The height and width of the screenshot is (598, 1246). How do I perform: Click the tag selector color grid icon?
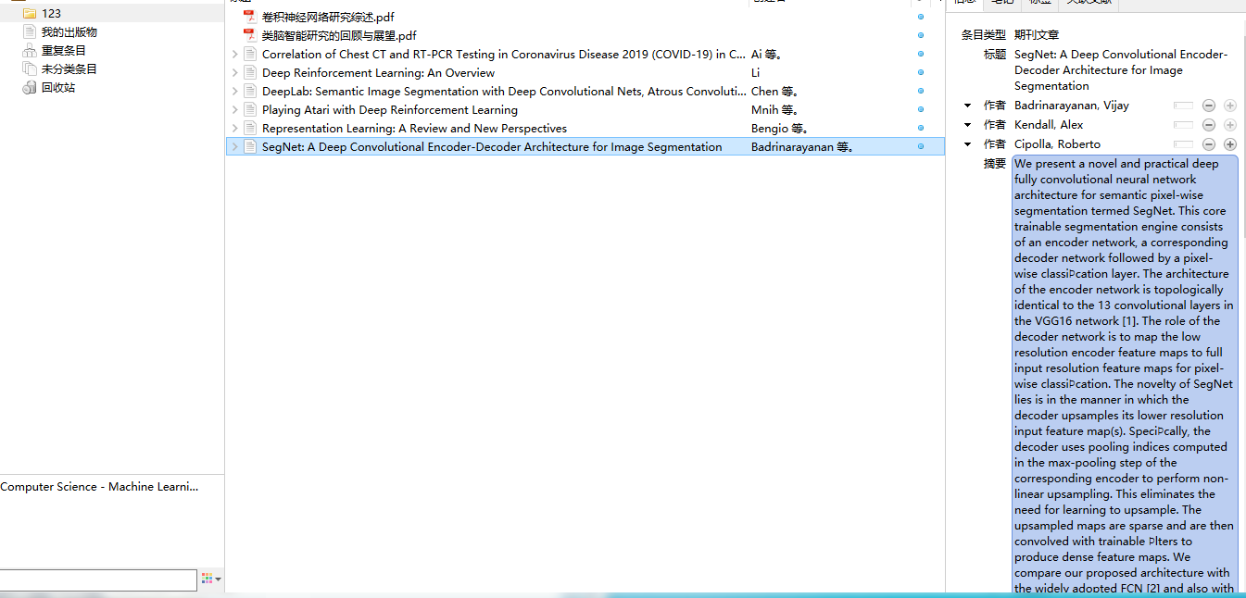207,579
